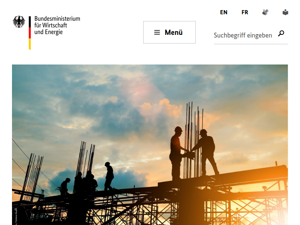300x225 pixels.
Task: Open the sign language hands icon
Action: [x=265, y=12]
